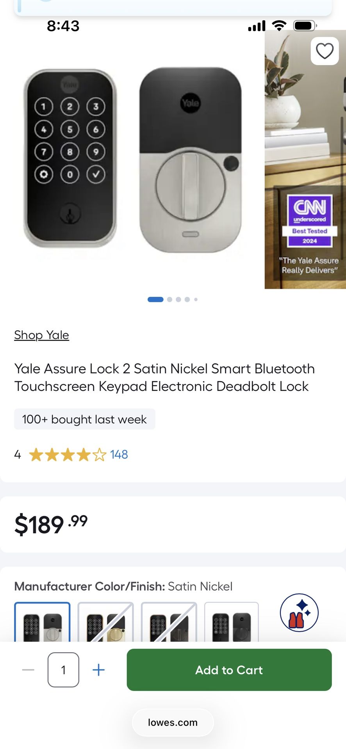Viewport: 346px width, 749px height.
Task: Choose the crossed-out brass finish swatch
Action: click(x=105, y=623)
